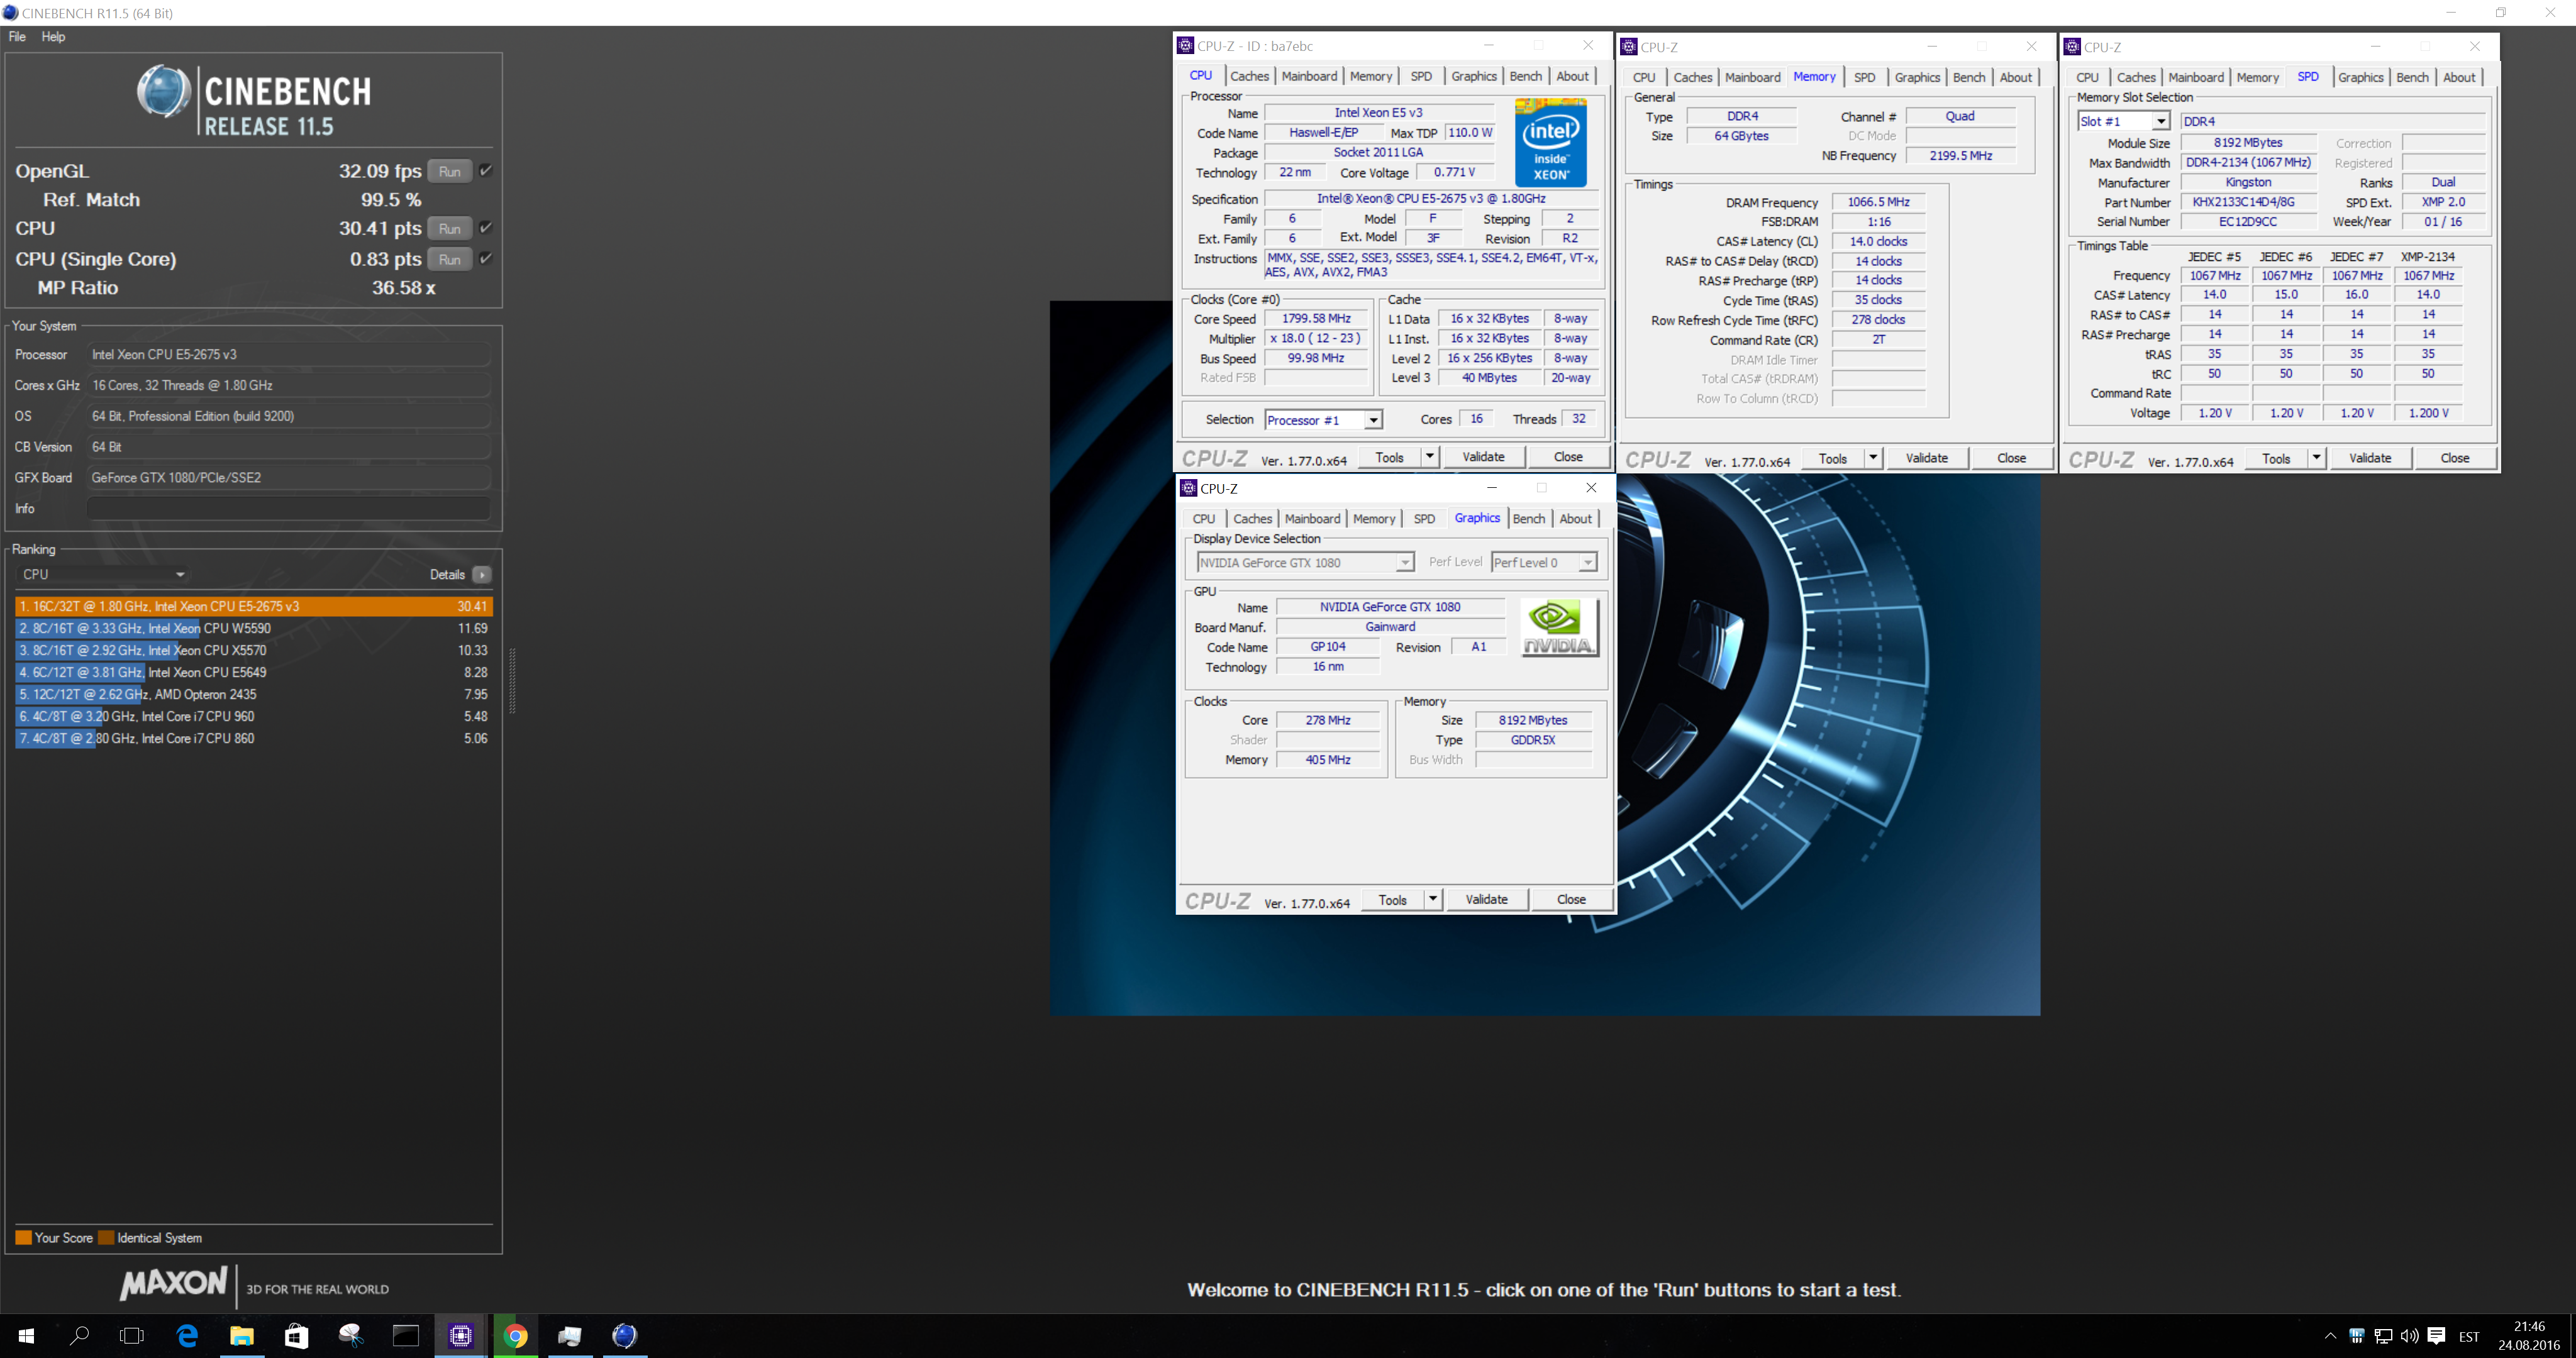Launch Microsoft Edge from taskbar
The image size is (2576, 1358).
coord(187,1335)
